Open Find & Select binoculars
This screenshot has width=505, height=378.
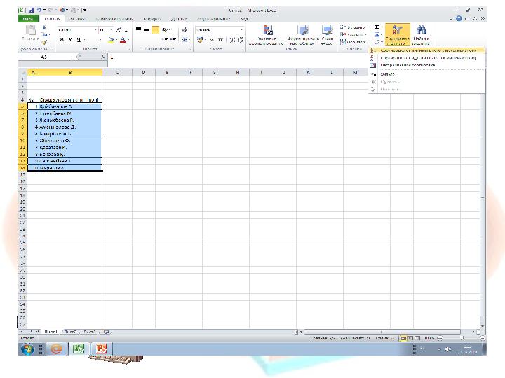(422, 34)
